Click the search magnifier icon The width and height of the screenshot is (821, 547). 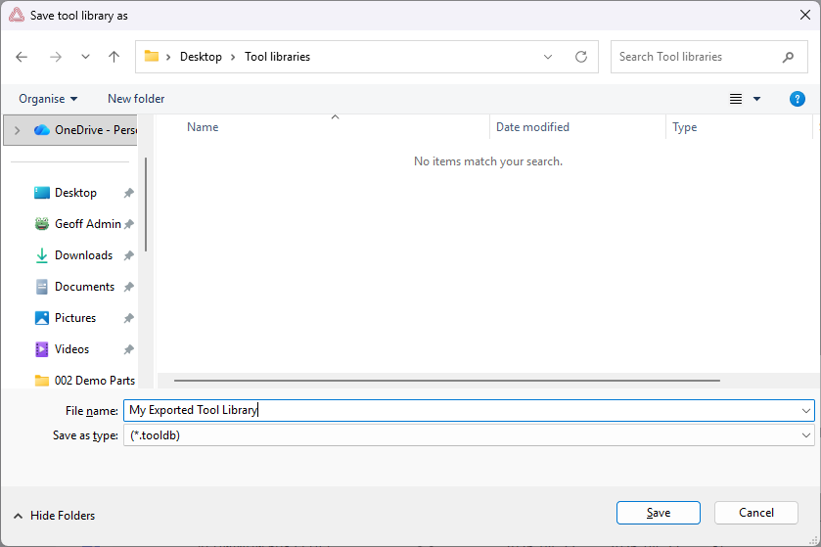(788, 57)
